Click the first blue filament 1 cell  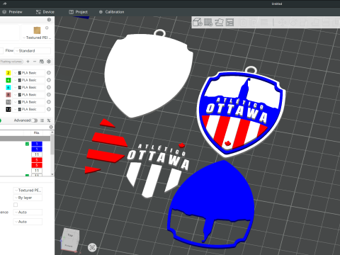(37, 144)
